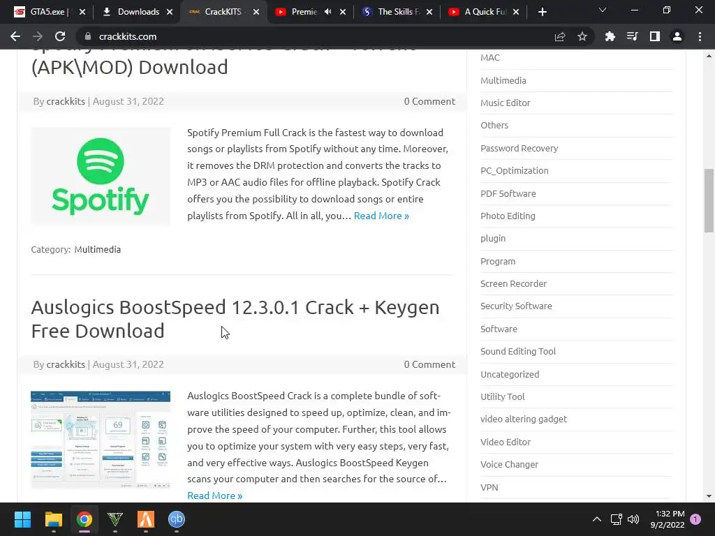
Task: Open Voice Changer category
Action: tap(509, 464)
